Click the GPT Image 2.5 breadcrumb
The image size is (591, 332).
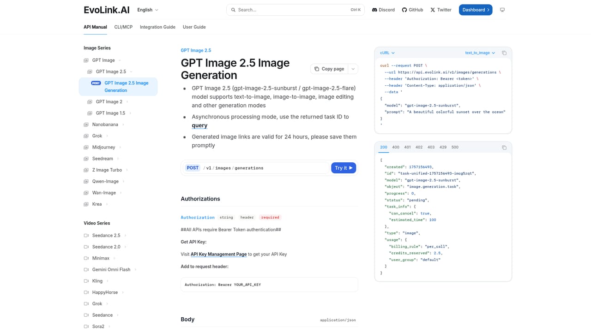pos(196,50)
